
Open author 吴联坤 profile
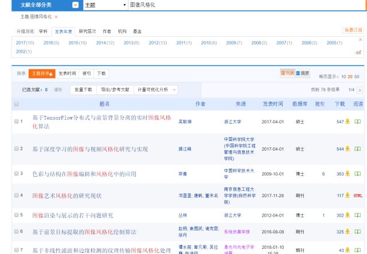coord(185,122)
